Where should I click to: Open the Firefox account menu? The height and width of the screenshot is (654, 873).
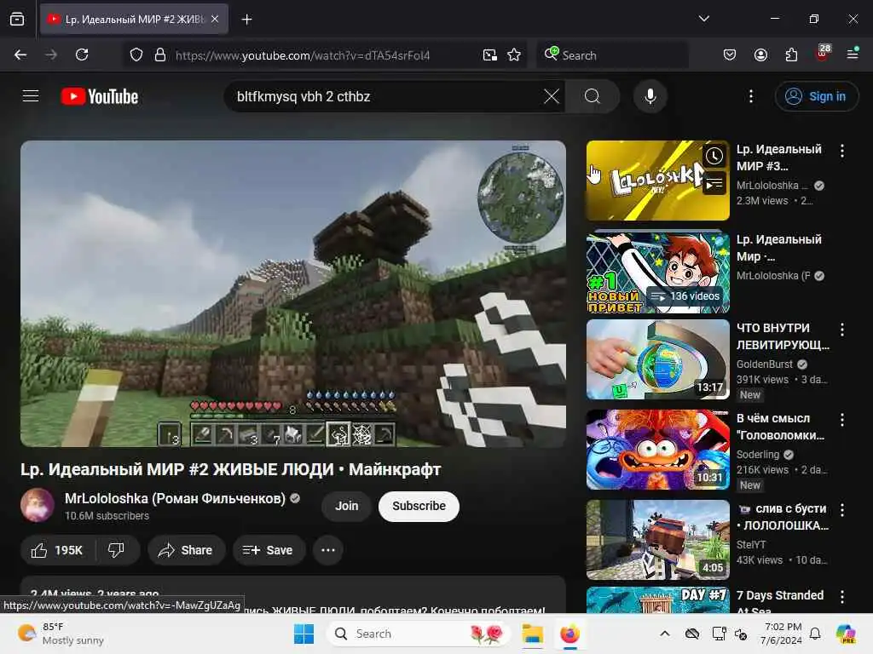[x=760, y=54]
